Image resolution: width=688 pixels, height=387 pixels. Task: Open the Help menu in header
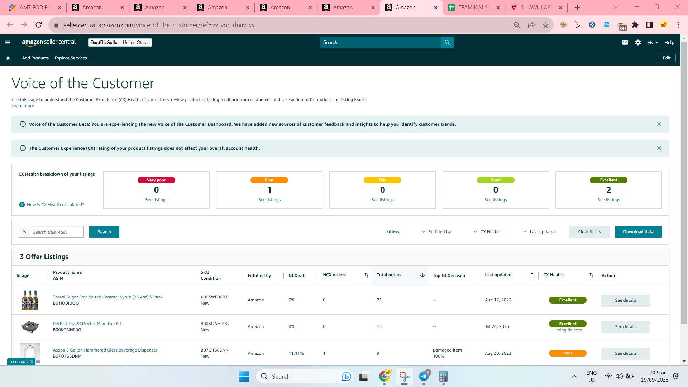click(669, 42)
